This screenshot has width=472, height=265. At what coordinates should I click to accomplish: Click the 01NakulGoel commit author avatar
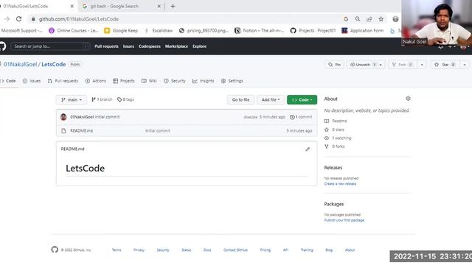63,117
